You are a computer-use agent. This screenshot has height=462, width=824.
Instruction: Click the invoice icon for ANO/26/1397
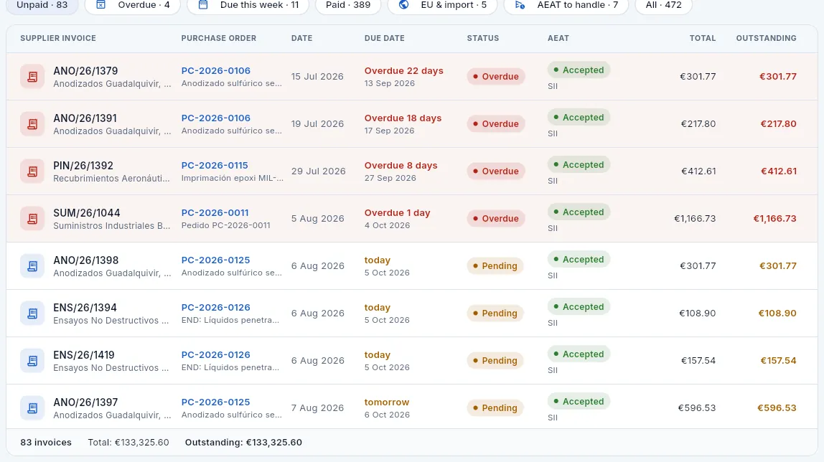(x=32, y=408)
